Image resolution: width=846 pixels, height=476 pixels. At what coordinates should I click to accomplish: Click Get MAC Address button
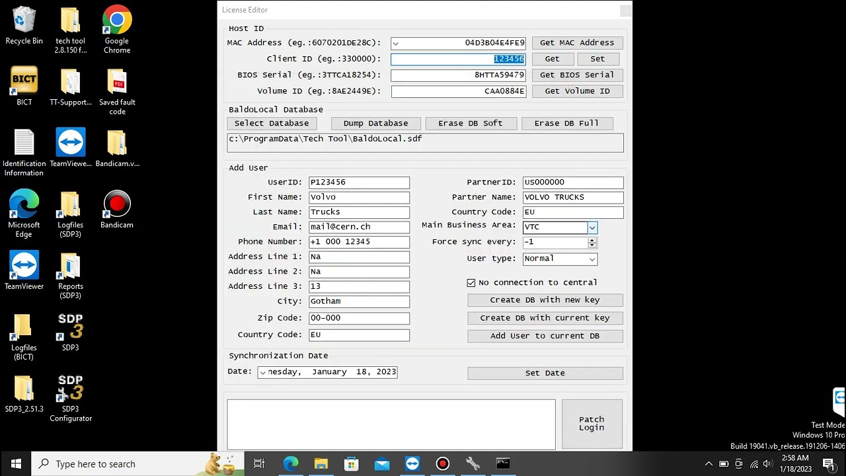pyautogui.click(x=577, y=43)
